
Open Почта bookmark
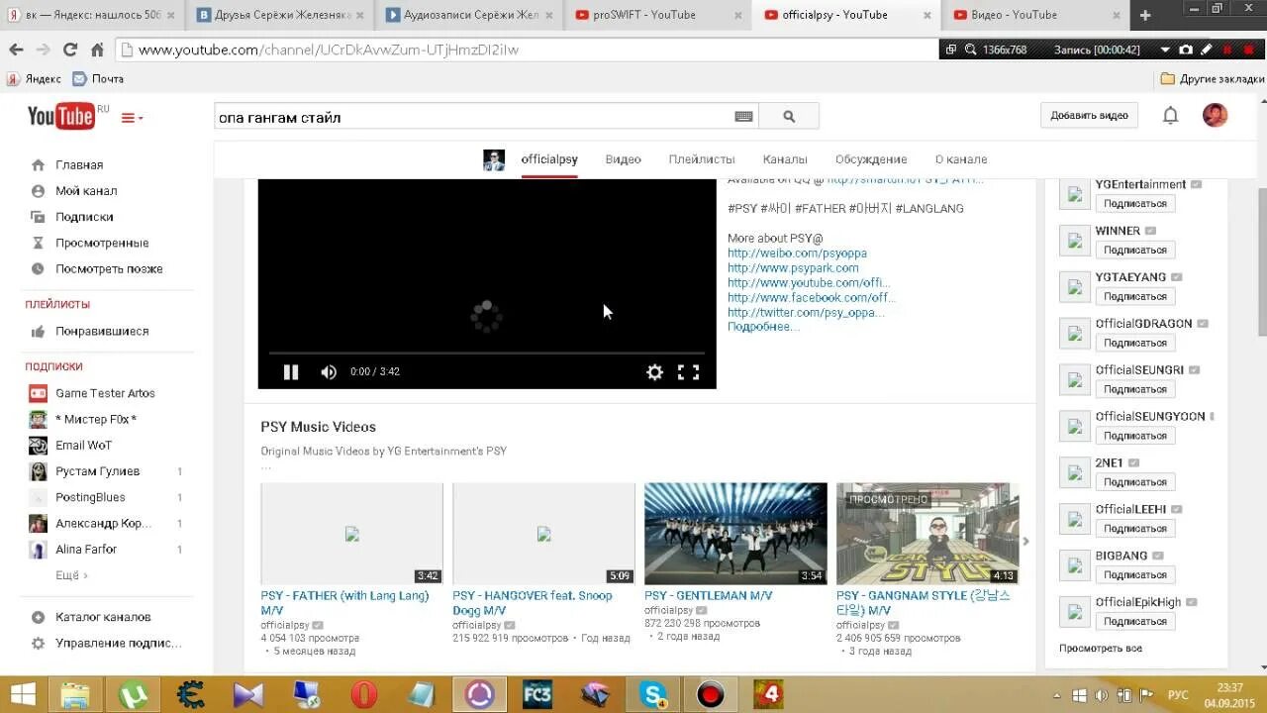98,79
